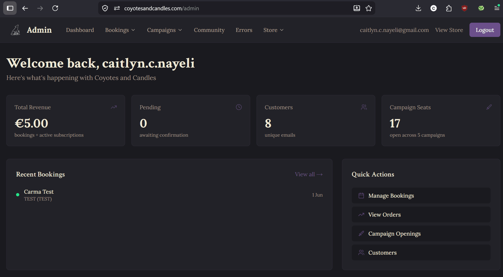Click the Pending stat card
503x277 pixels.
191,121
